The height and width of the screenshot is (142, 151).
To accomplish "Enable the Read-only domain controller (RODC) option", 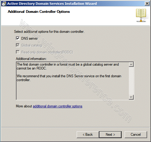I will (18, 52).
